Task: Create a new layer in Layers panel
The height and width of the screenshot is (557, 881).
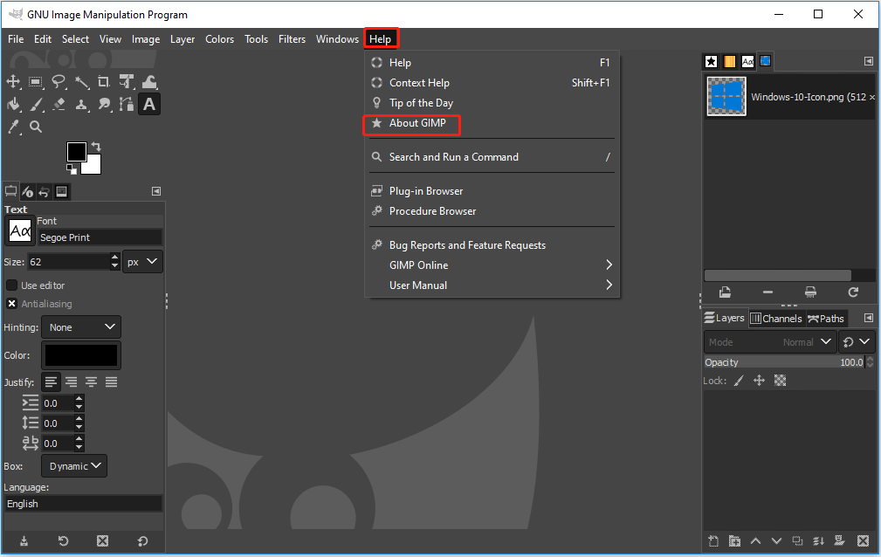Action: (713, 540)
